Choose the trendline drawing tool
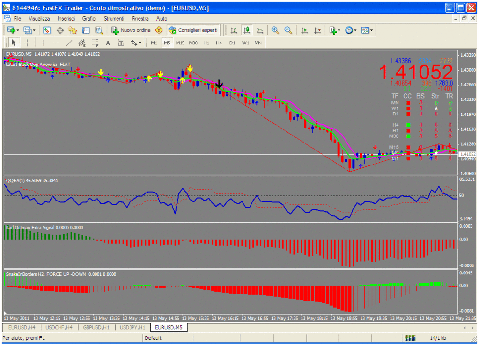The width and height of the screenshot is (479, 344). 69,43
